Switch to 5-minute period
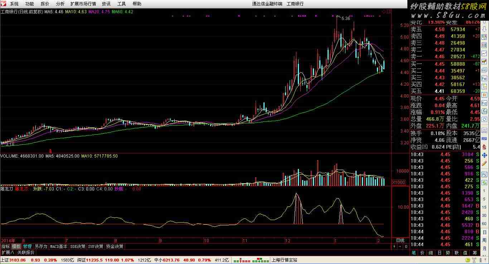489x264 pixels. tap(484, 199)
